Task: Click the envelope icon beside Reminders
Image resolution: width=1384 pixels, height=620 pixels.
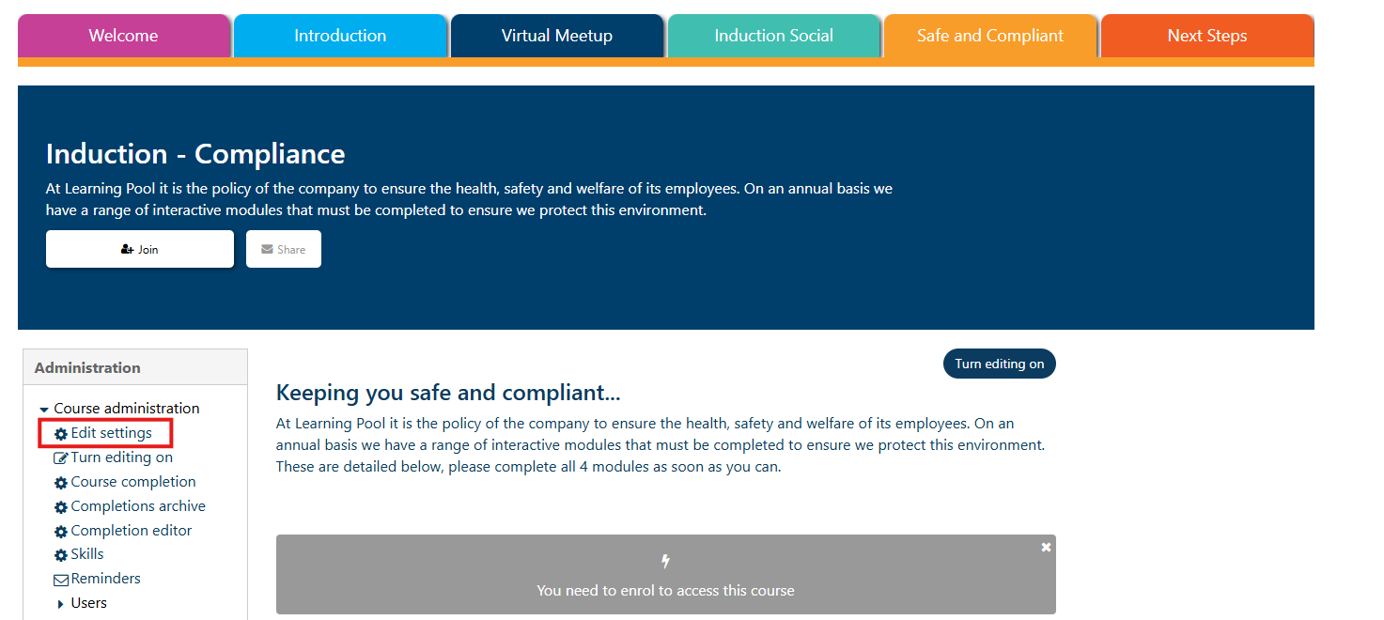Action: coord(61,580)
